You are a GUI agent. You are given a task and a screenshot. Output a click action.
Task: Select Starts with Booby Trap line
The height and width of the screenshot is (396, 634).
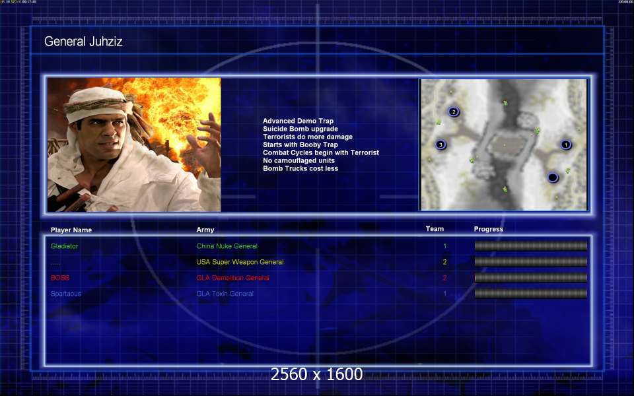[300, 145]
